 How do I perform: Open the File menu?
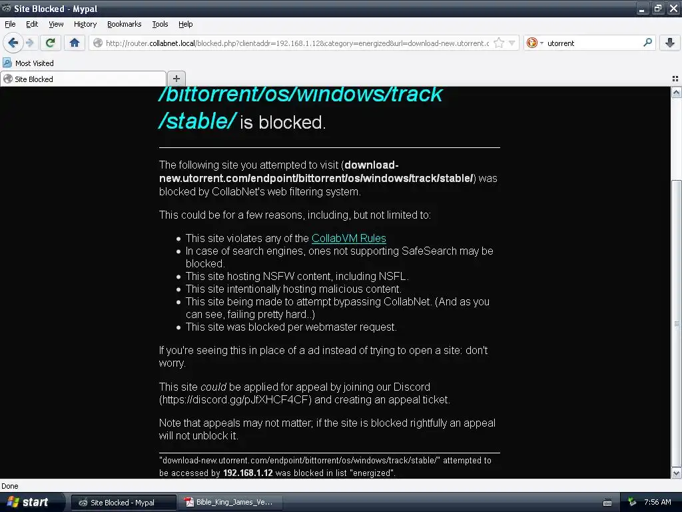[x=10, y=24]
